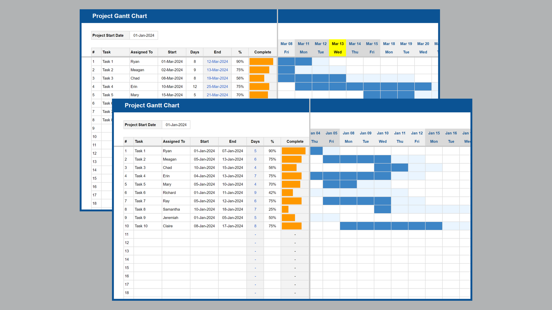Select Task 10 start date 08-Jan-2024

(204, 226)
